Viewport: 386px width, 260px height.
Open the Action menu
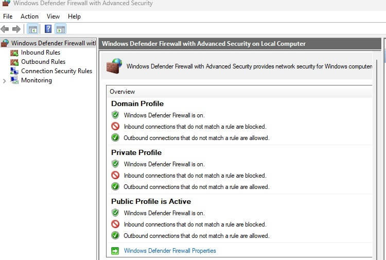coord(29,16)
